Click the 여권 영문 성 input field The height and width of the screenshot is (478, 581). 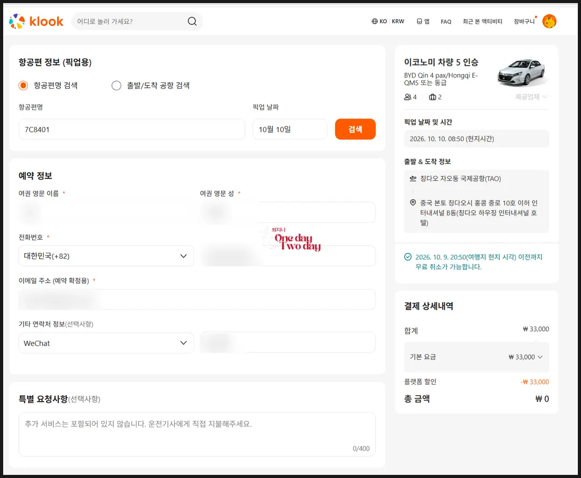287,212
